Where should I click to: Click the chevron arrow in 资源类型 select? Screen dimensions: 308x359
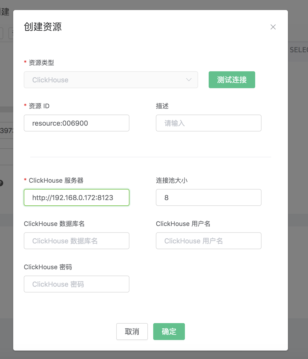click(189, 80)
